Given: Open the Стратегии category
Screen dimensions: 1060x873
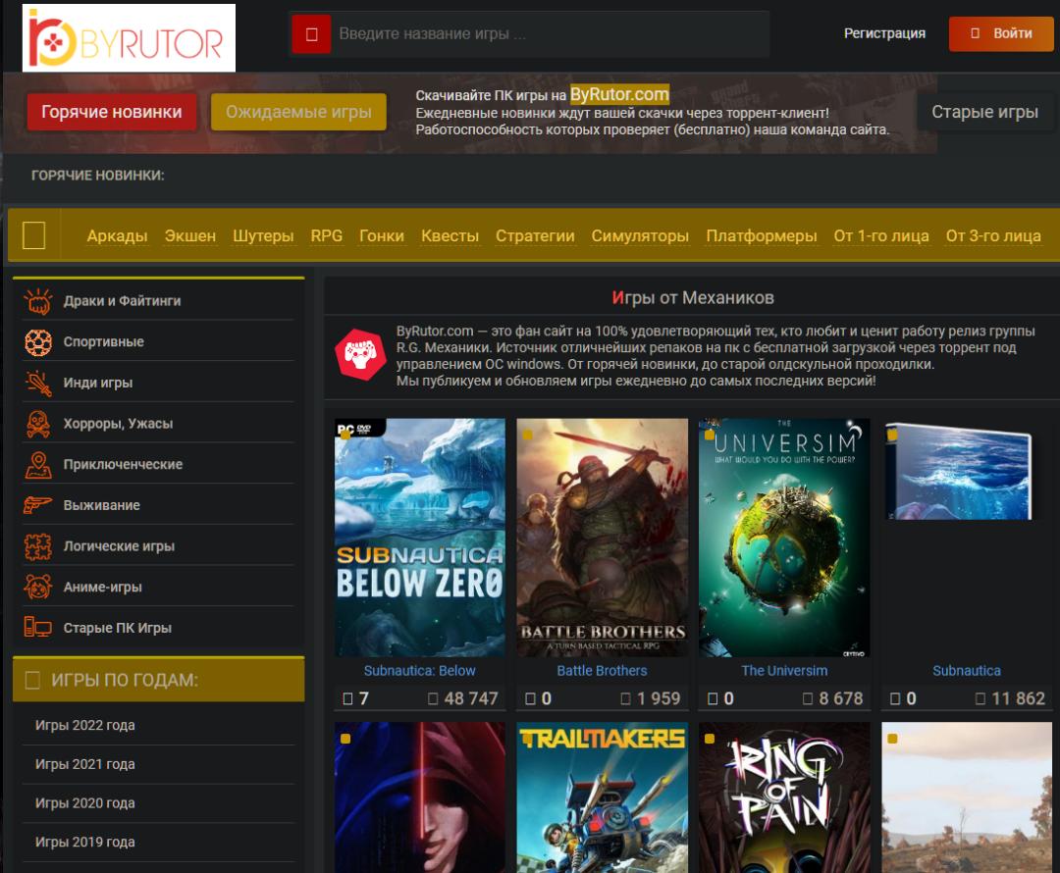Looking at the screenshot, I should click(x=536, y=236).
